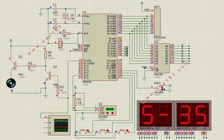Click the P0.0/AD0 pin label
The width and height of the screenshot is (224, 140).
[x=112, y=16]
